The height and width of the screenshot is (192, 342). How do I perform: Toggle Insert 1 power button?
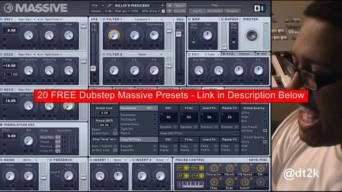point(91,160)
